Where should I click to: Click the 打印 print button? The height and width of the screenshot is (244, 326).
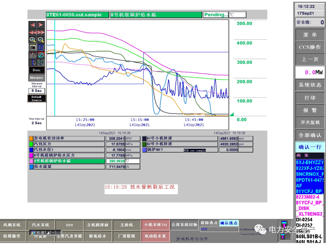310,98
